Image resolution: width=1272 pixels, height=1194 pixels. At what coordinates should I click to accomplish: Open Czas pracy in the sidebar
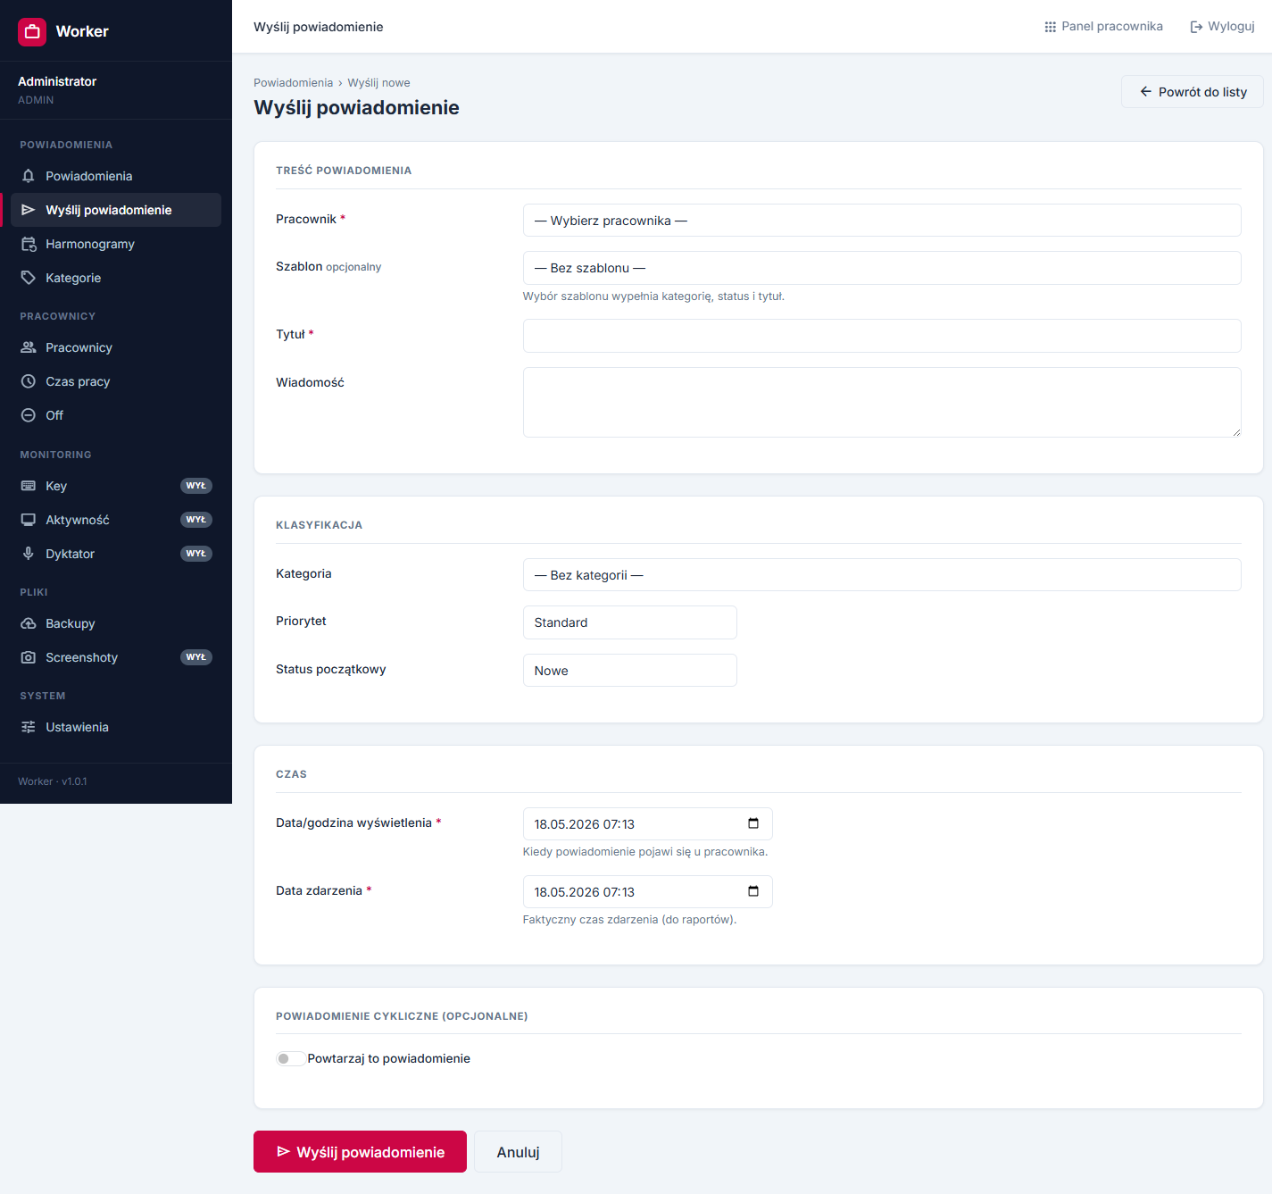[116, 381]
